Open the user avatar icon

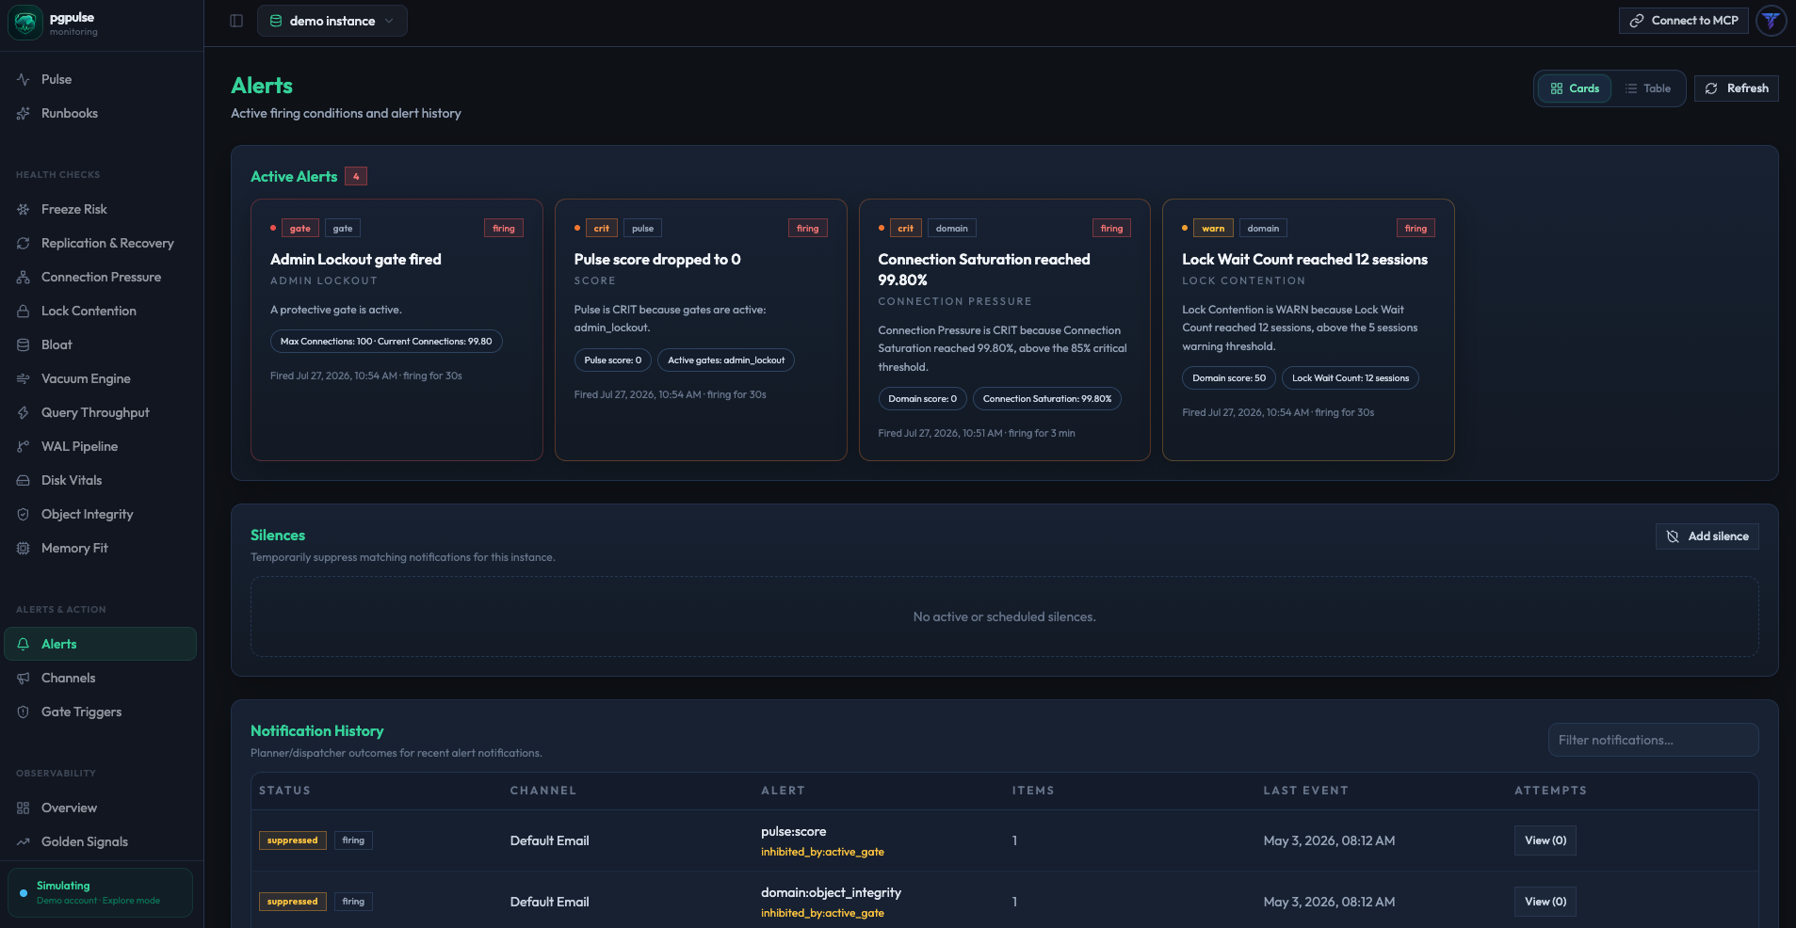[x=1772, y=21]
